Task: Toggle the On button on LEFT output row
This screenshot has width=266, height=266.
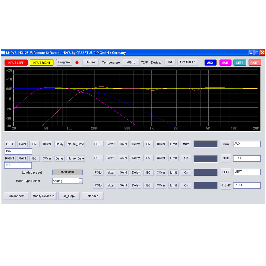Action: point(186,173)
